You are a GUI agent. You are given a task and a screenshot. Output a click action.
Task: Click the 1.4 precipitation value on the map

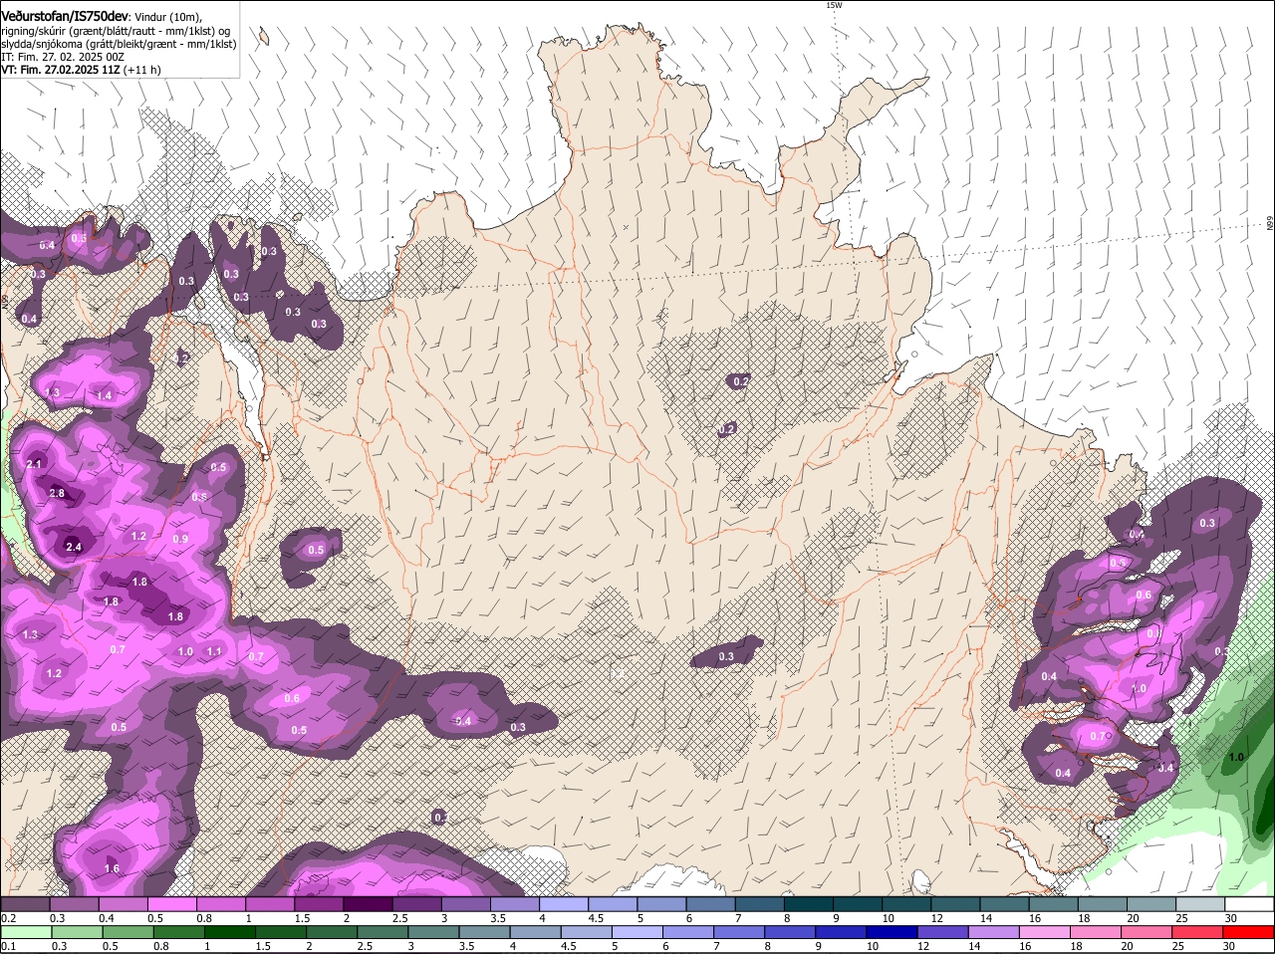tap(104, 395)
